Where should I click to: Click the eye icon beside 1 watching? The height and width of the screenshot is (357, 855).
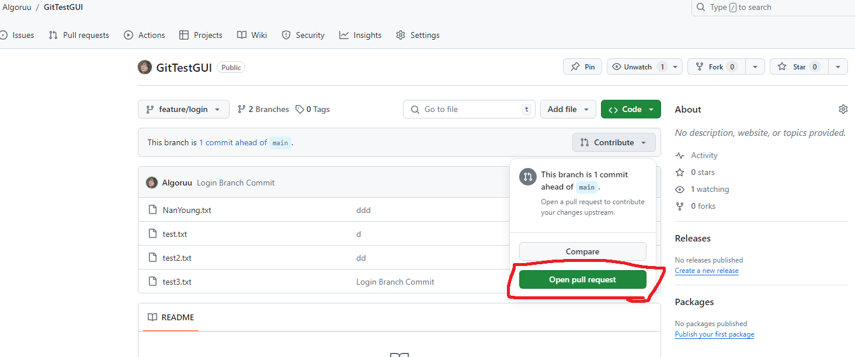click(x=680, y=189)
